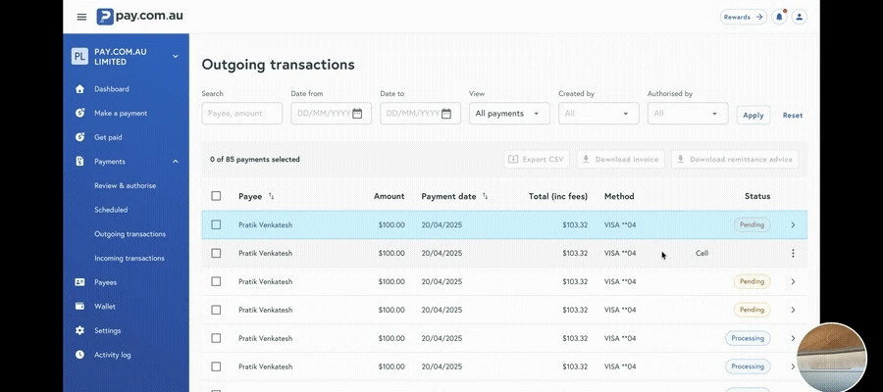Click the Status column header
This screenshot has width=883, height=392.
[757, 196]
